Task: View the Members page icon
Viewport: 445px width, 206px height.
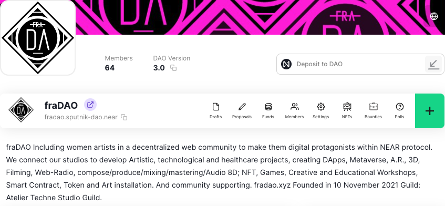Action: click(295, 107)
